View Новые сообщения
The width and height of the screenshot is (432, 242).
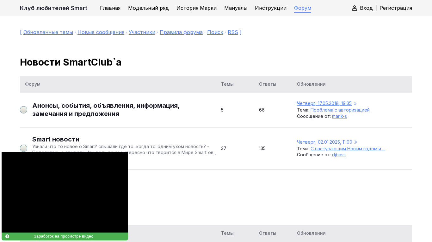click(101, 32)
